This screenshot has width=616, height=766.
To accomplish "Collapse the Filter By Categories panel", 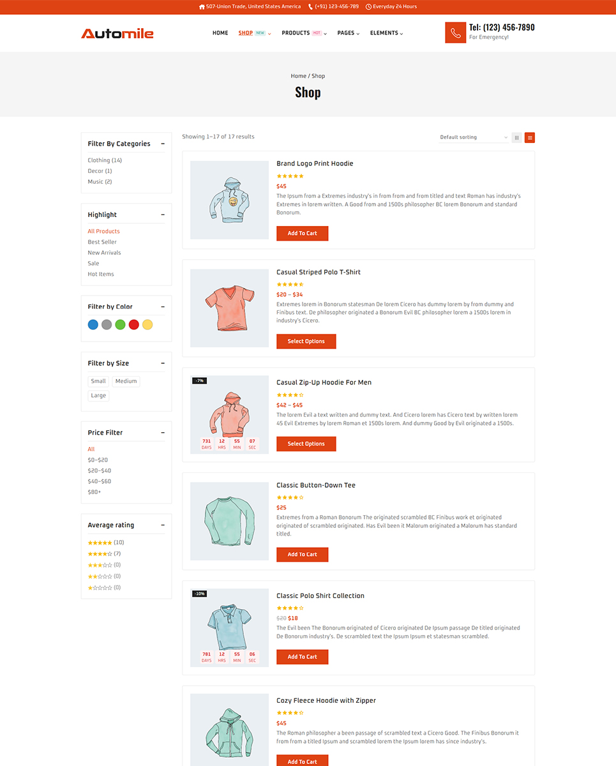I will pos(163,144).
